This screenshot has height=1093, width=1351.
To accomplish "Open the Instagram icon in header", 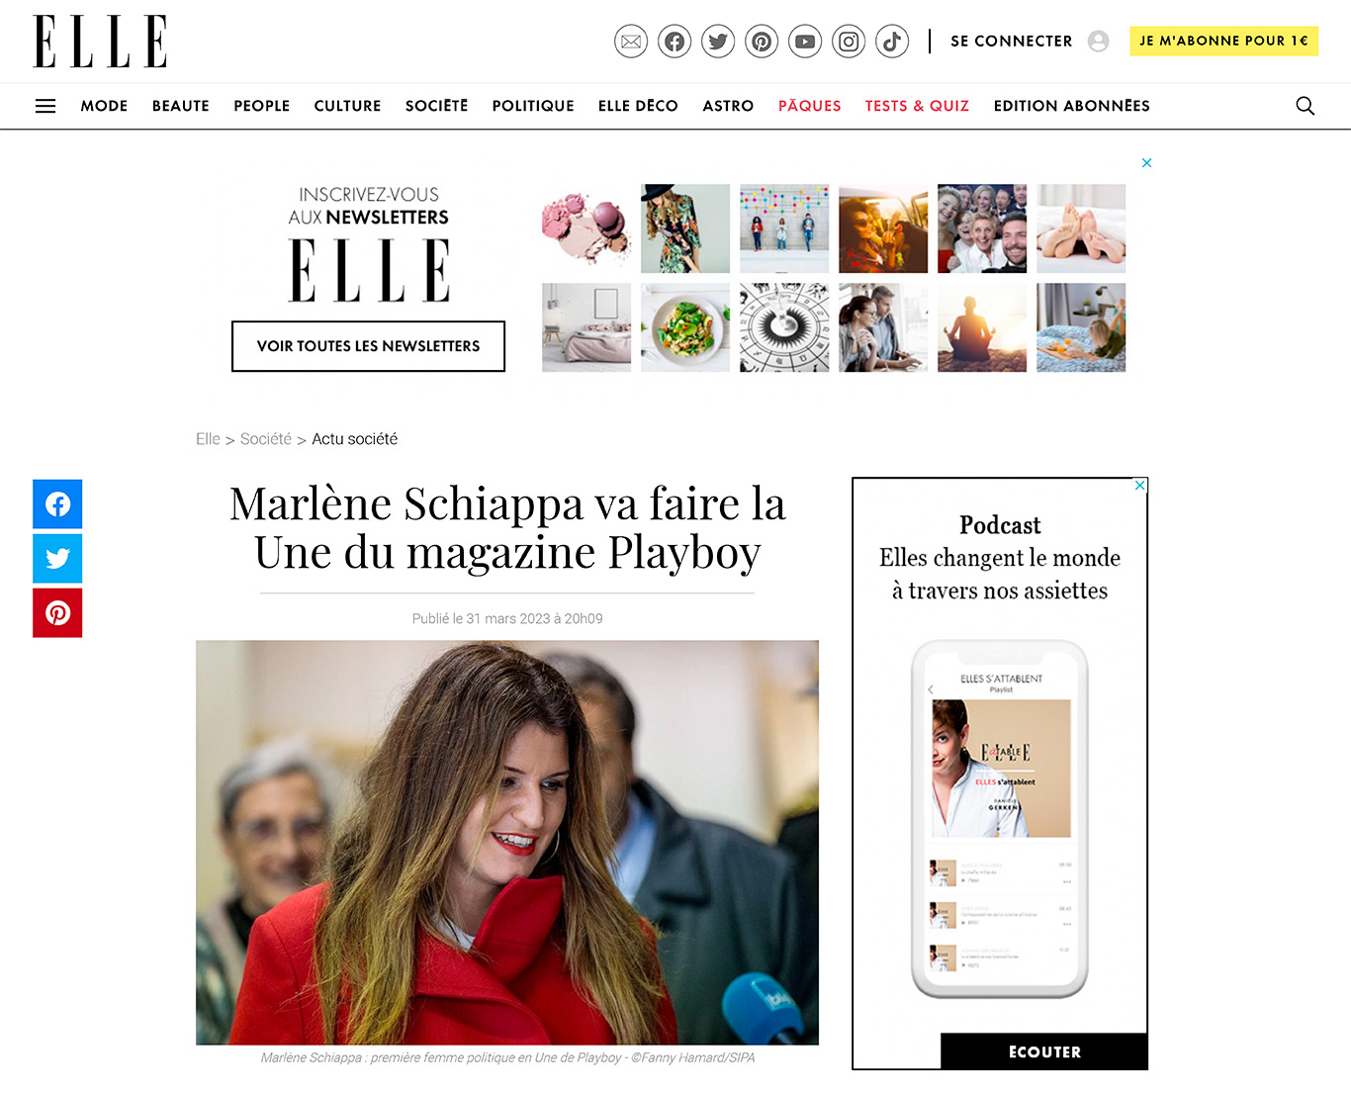I will (849, 42).
